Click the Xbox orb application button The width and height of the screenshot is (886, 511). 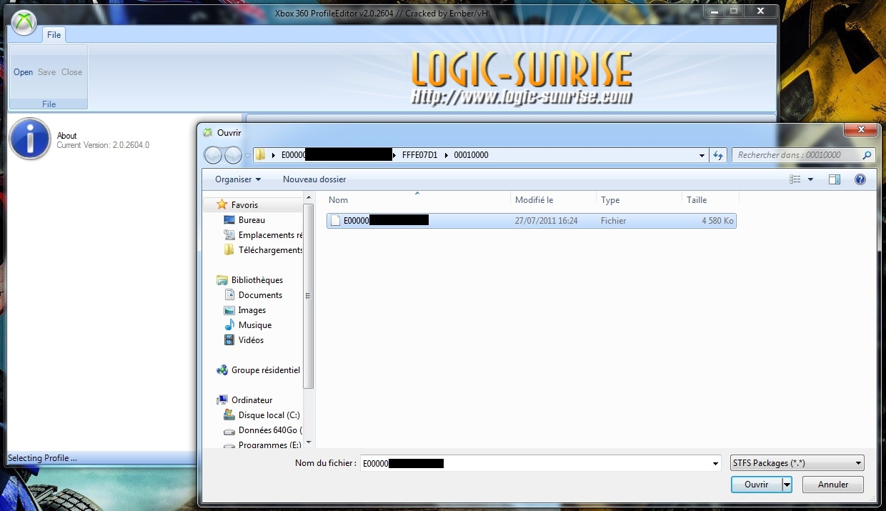(x=24, y=23)
